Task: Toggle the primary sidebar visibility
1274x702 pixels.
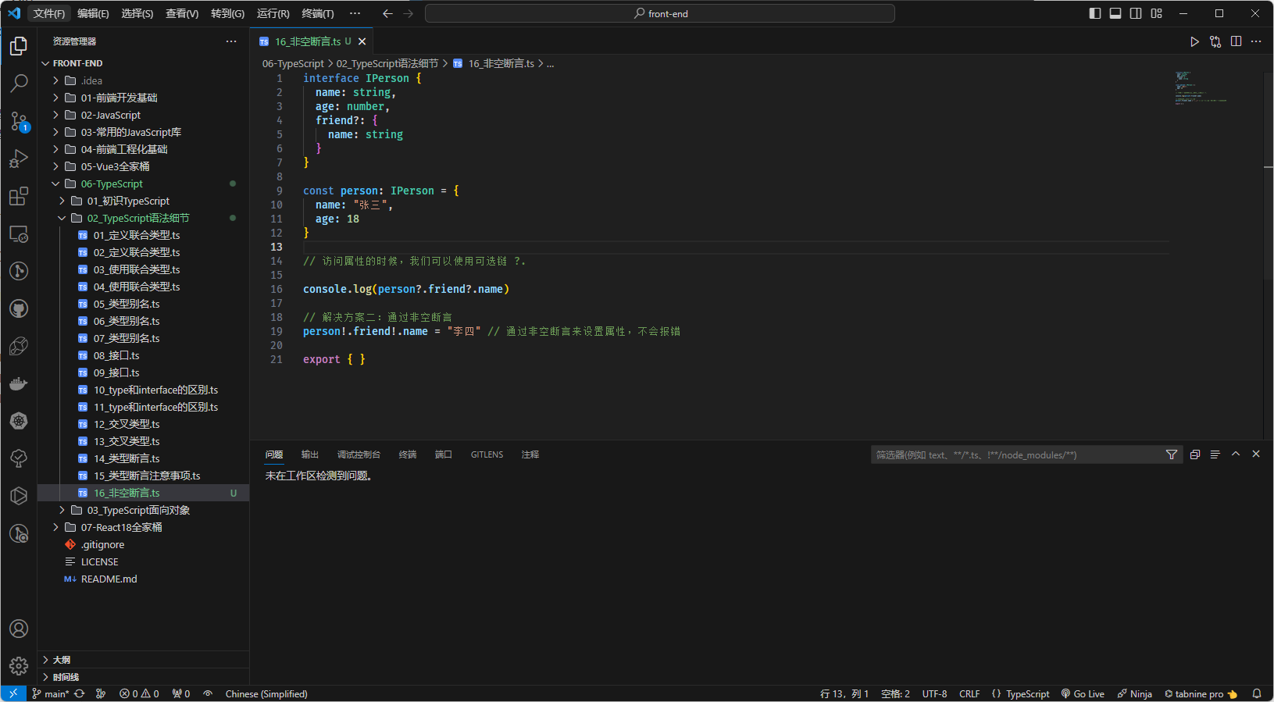Action: [1095, 13]
